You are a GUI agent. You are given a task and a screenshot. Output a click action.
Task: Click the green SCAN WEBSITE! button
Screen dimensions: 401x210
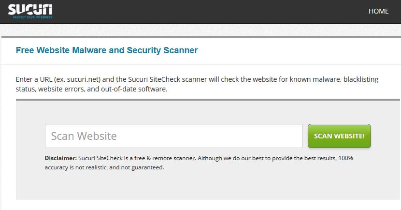339,136
